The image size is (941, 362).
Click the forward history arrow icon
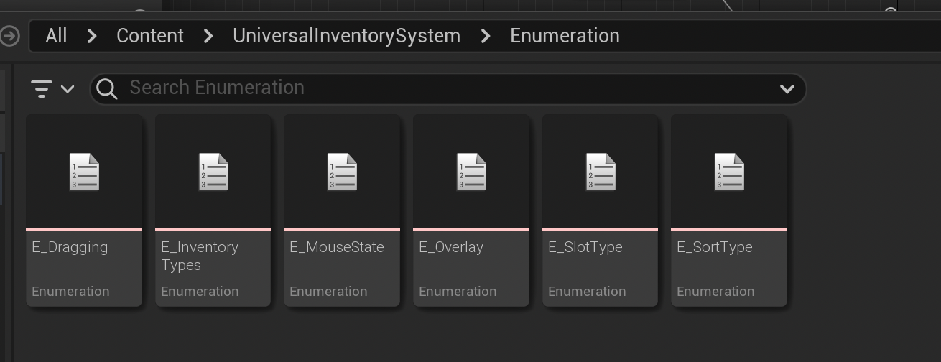coord(9,36)
